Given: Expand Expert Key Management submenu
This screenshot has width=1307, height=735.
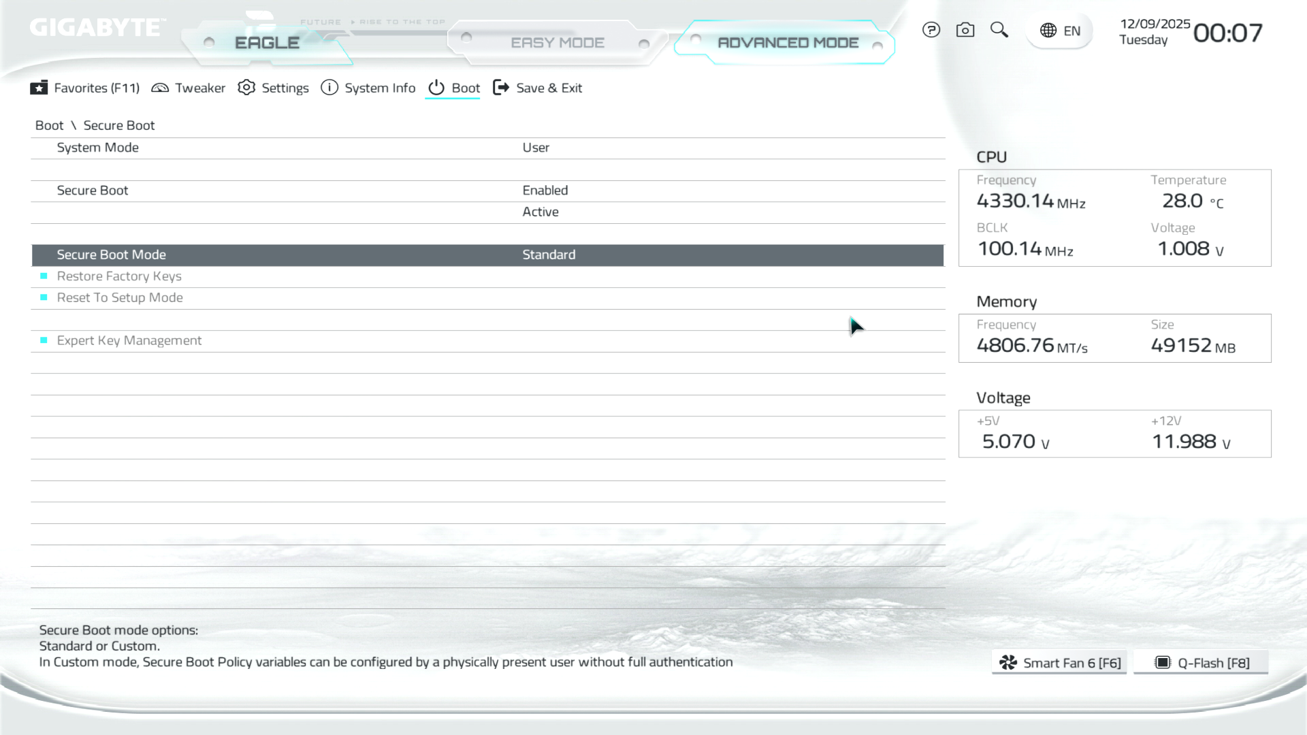Looking at the screenshot, I should click(129, 340).
